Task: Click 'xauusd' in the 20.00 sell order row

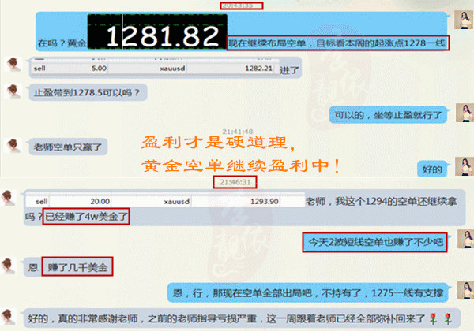Action: pos(176,201)
